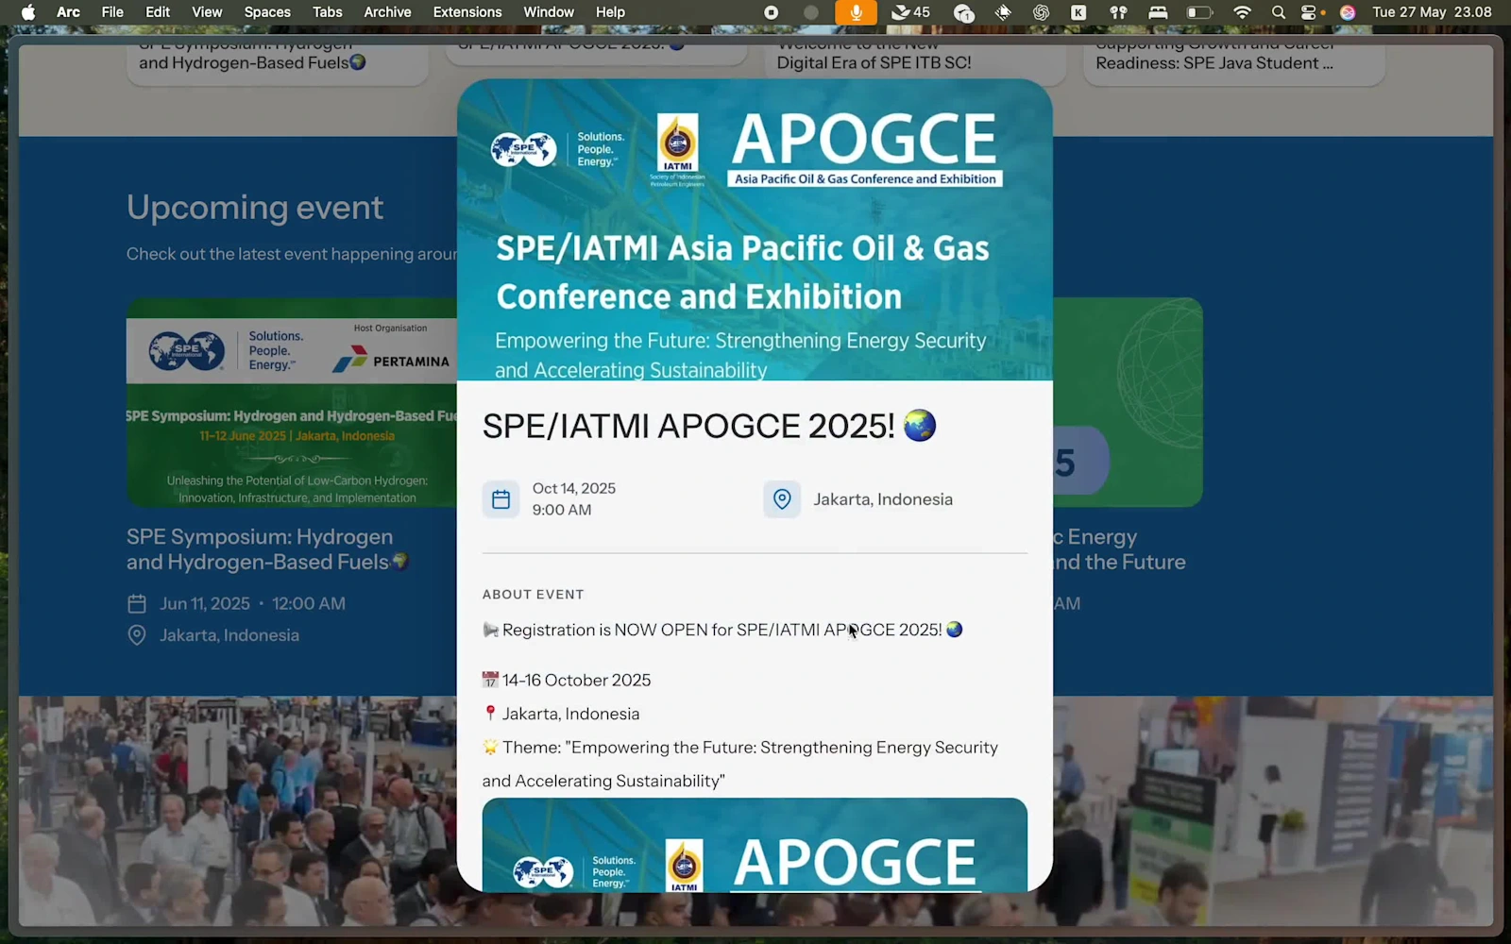
Task: Click the date and time clock
Action: coord(1432,12)
